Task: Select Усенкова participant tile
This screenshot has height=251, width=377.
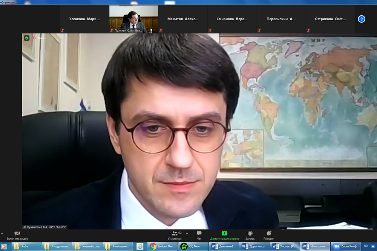Action: click(84, 19)
